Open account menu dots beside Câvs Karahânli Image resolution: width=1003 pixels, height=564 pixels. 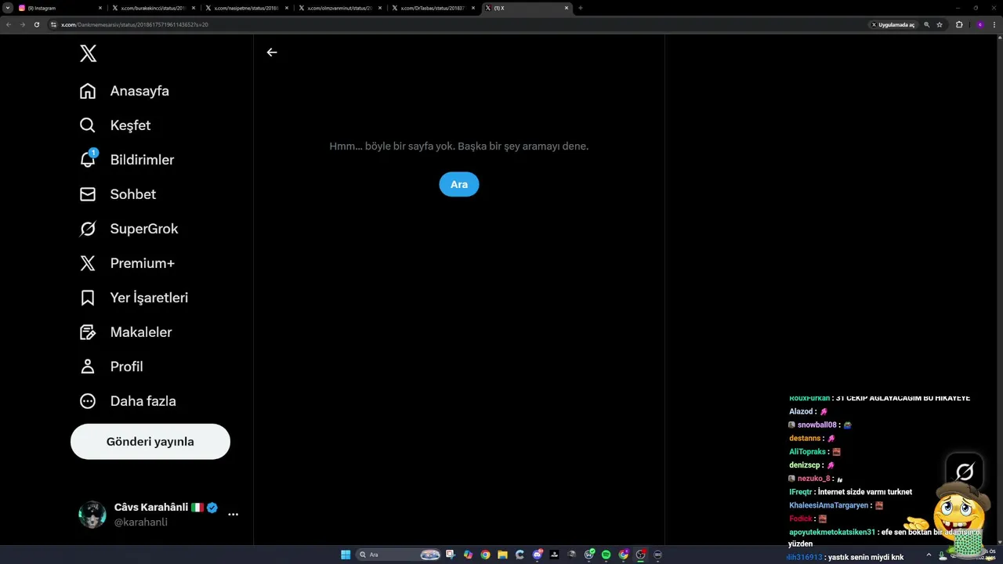pyautogui.click(x=233, y=515)
